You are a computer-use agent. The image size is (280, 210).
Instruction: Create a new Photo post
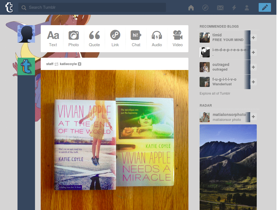(x=74, y=39)
